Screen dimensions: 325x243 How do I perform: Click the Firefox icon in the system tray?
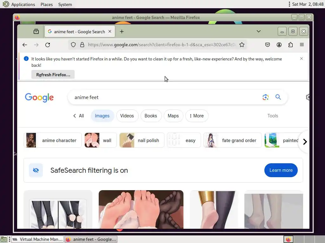point(288,239)
